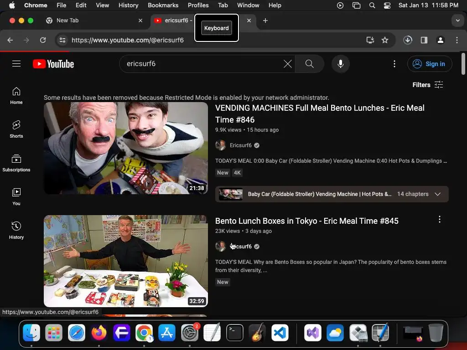Open the Filters panel
Image resolution: width=467 pixels, height=350 pixels.
[x=428, y=85]
